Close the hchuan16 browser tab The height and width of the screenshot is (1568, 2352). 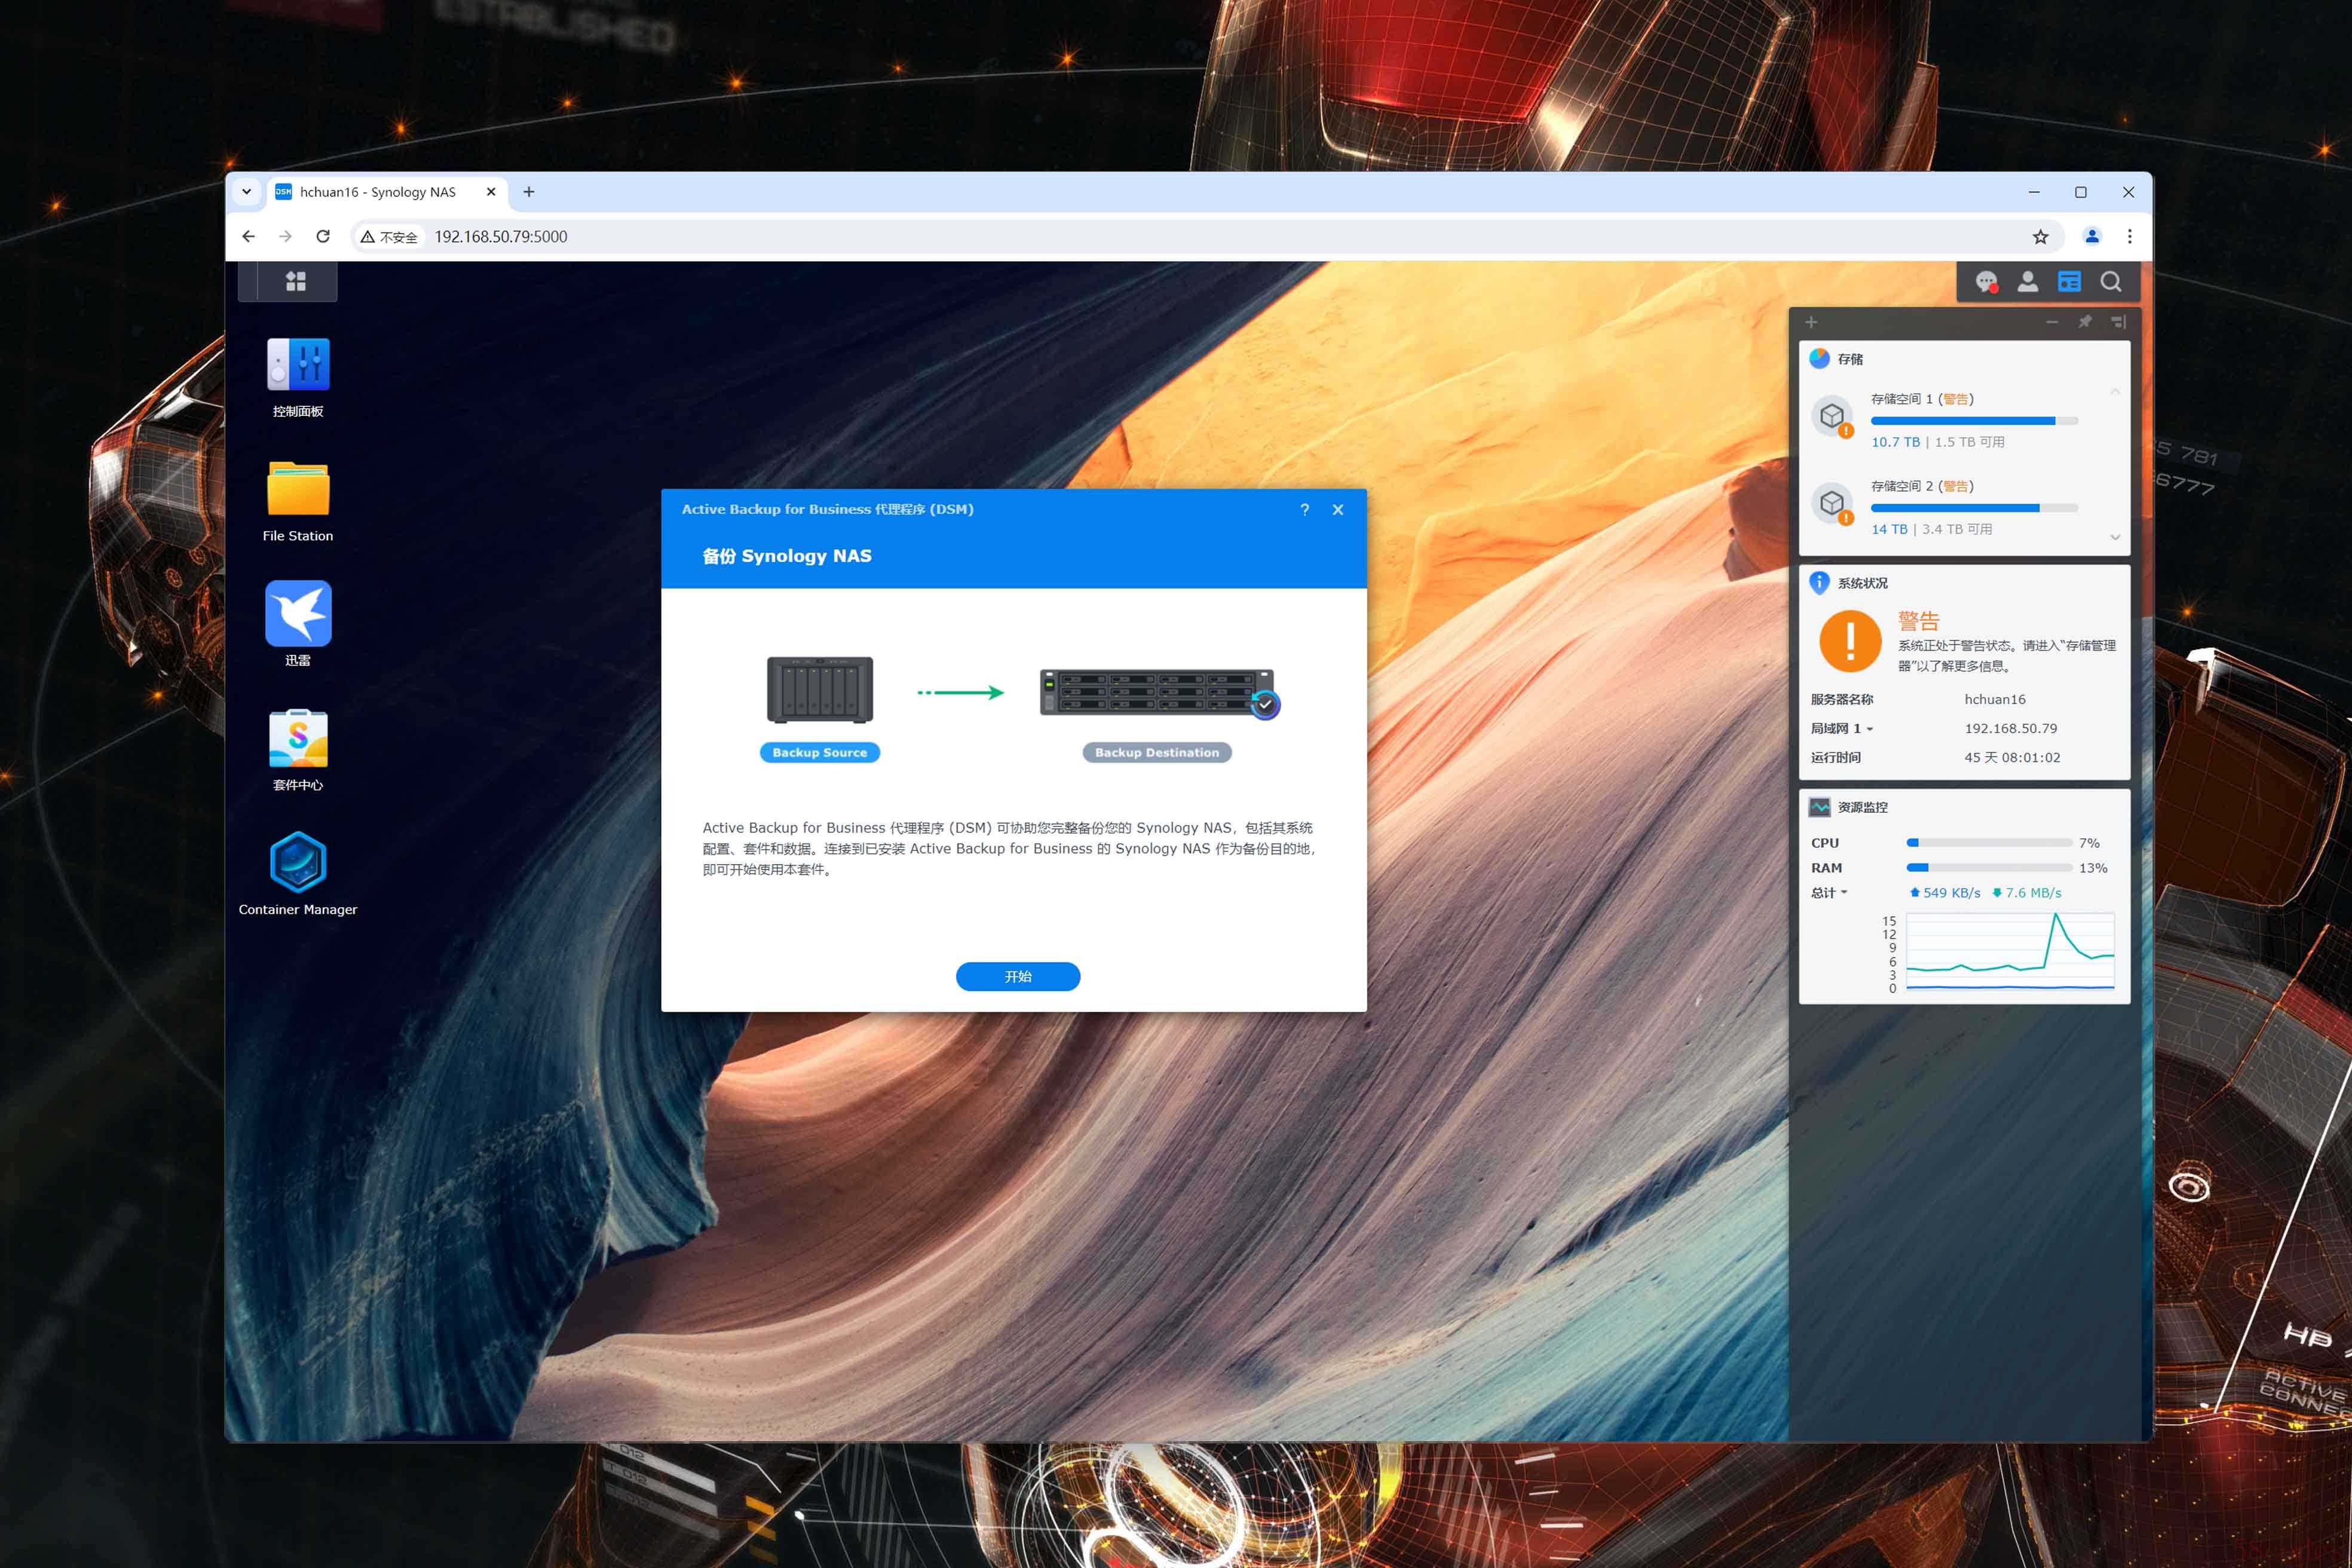pos(491,192)
